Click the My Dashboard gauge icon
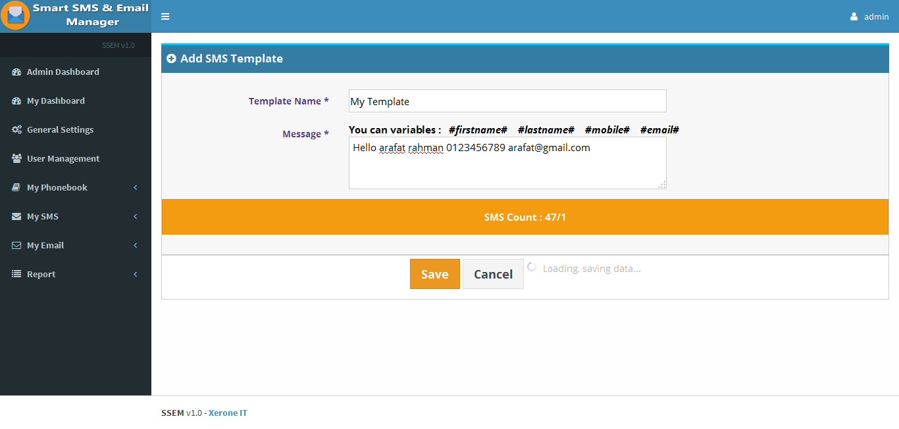Viewport: 899px width, 429px height. [17, 101]
